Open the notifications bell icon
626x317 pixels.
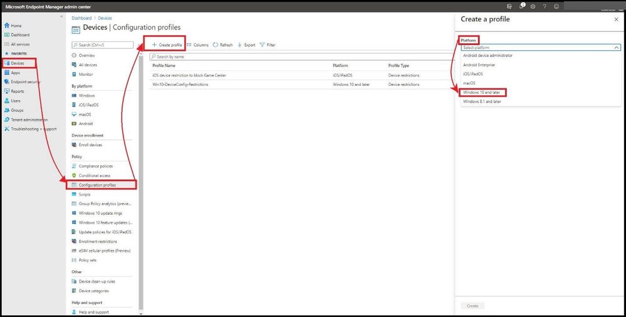click(521, 6)
